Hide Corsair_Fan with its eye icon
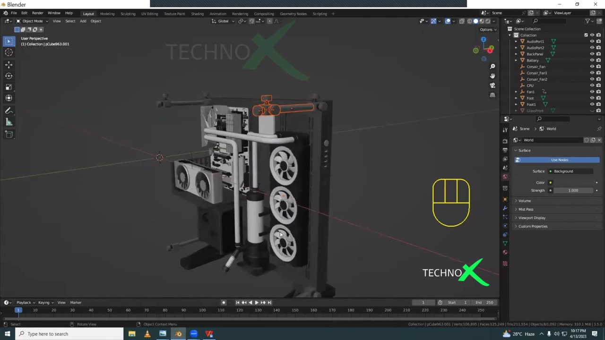Screen dimensions: 605x340 click(x=592, y=67)
